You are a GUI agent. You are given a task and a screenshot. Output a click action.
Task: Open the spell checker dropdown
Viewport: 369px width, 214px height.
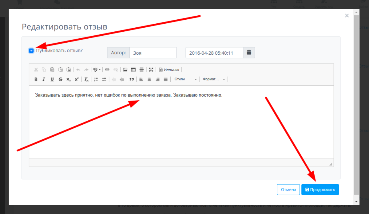97,70
